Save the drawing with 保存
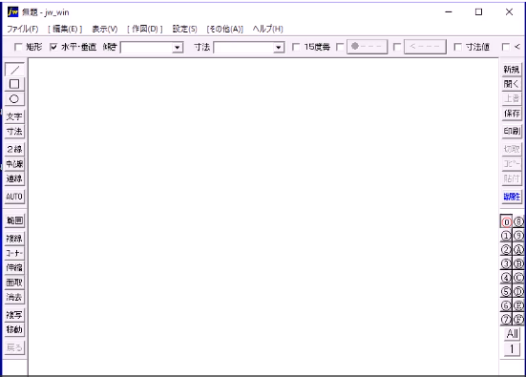526x377 pixels. 512,114
